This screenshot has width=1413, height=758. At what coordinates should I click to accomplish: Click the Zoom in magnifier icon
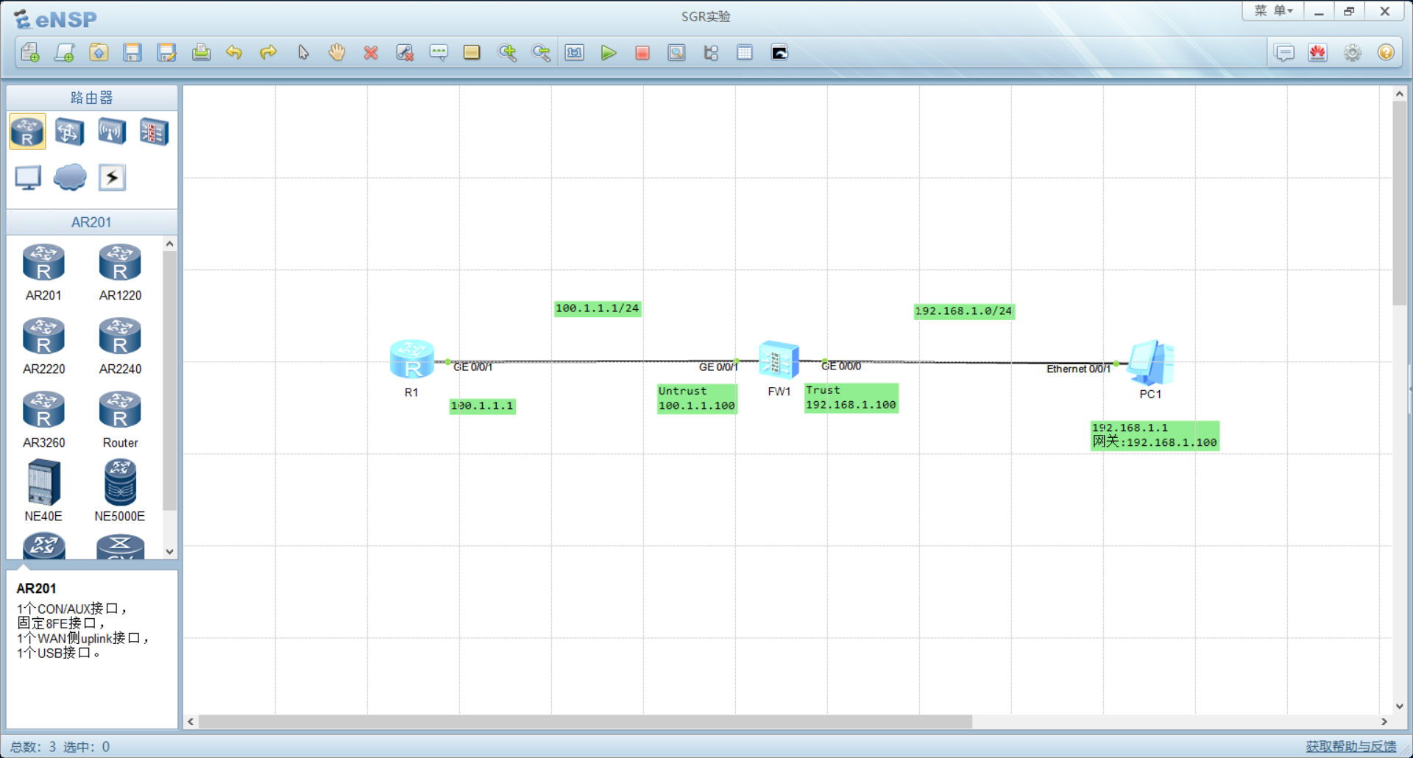(x=507, y=53)
